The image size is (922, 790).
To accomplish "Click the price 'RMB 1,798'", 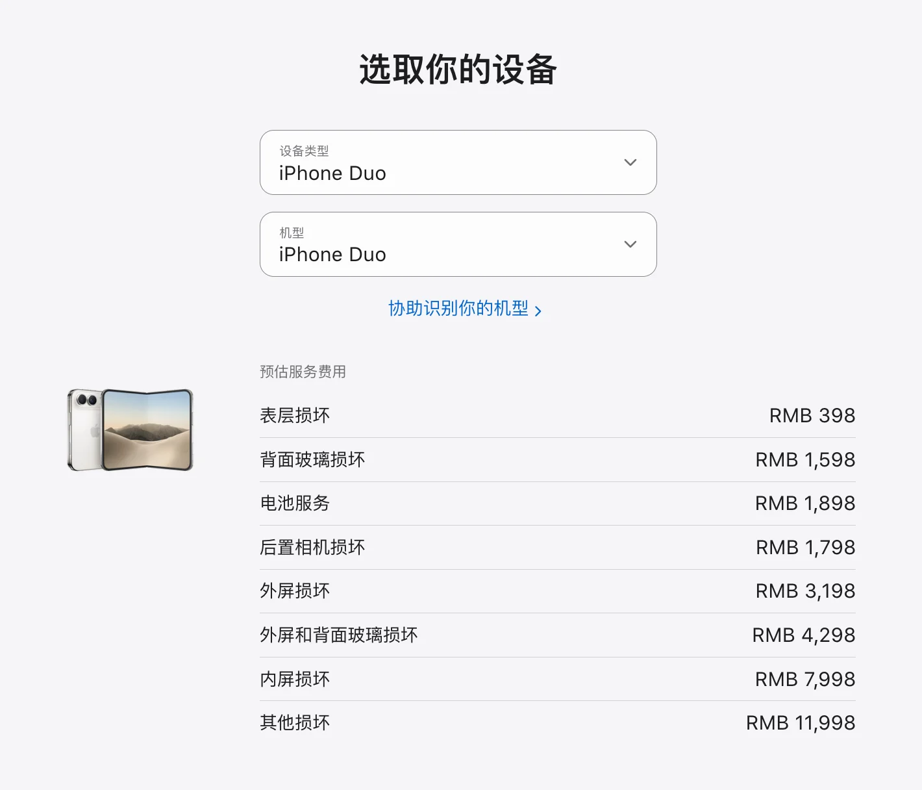I will coord(806,548).
